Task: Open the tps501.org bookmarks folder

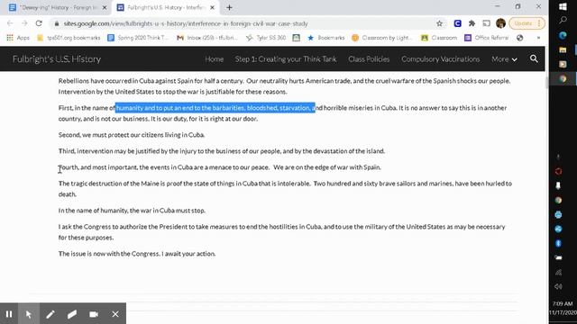Action: [x=69, y=38]
